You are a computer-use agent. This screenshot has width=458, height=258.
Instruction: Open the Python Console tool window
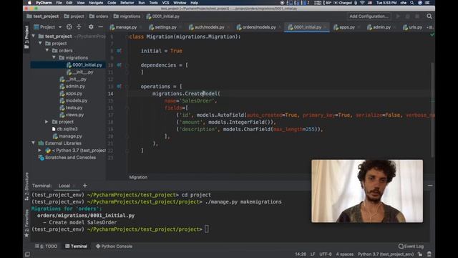114,247
